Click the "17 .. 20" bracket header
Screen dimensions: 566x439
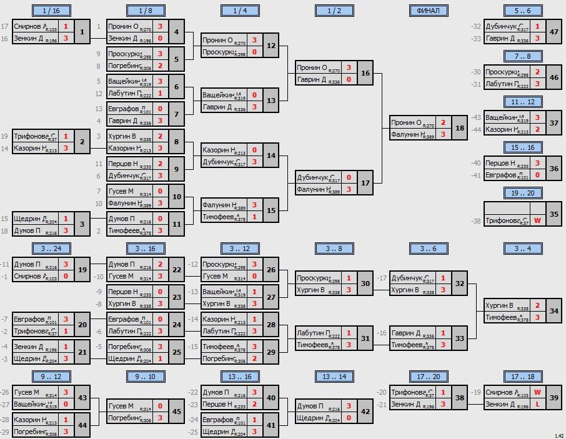coord(429,377)
